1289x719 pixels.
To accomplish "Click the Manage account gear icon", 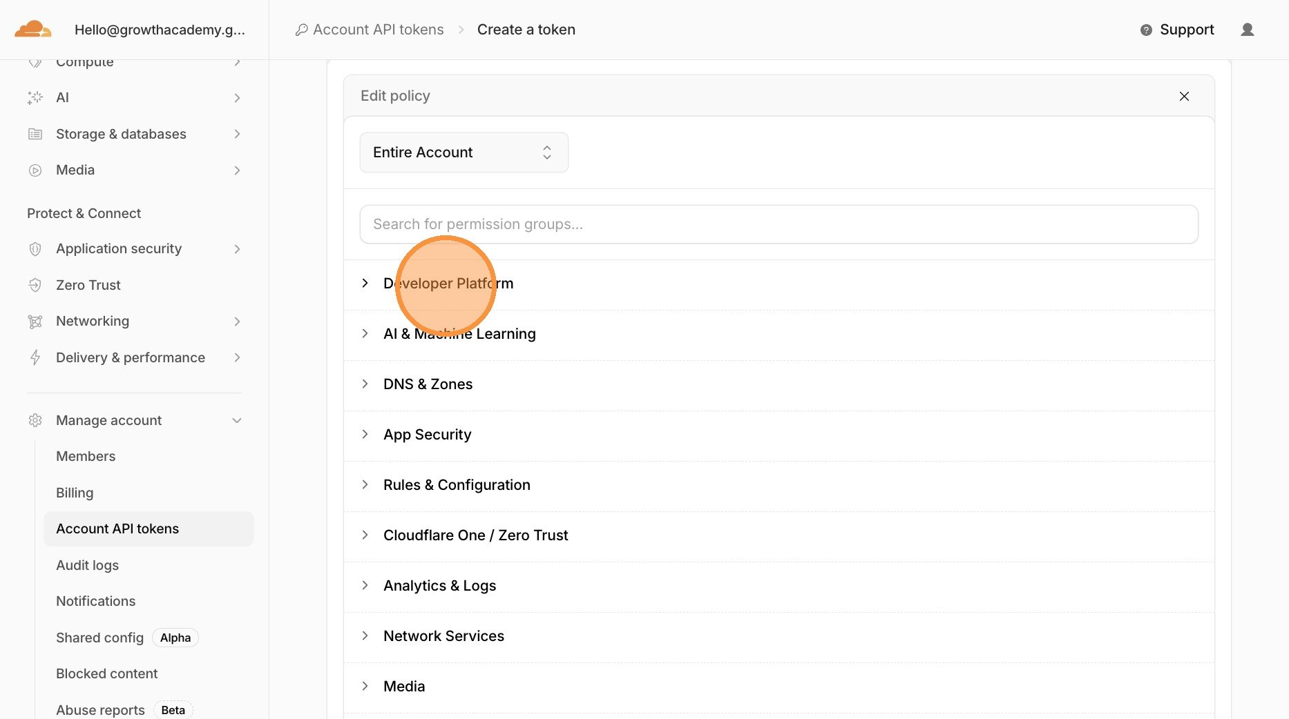I will pyautogui.click(x=35, y=420).
